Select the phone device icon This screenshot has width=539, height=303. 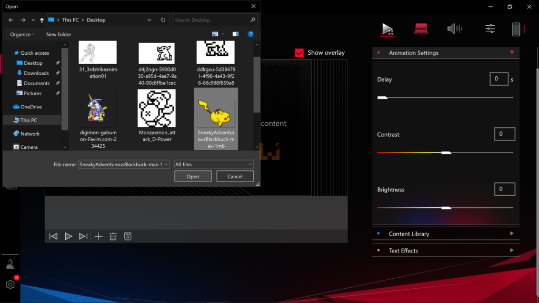click(x=517, y=29)
